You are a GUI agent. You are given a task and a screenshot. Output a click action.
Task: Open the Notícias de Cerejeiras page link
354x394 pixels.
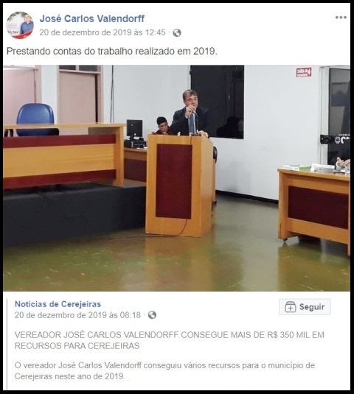click(x=58, y=304)
